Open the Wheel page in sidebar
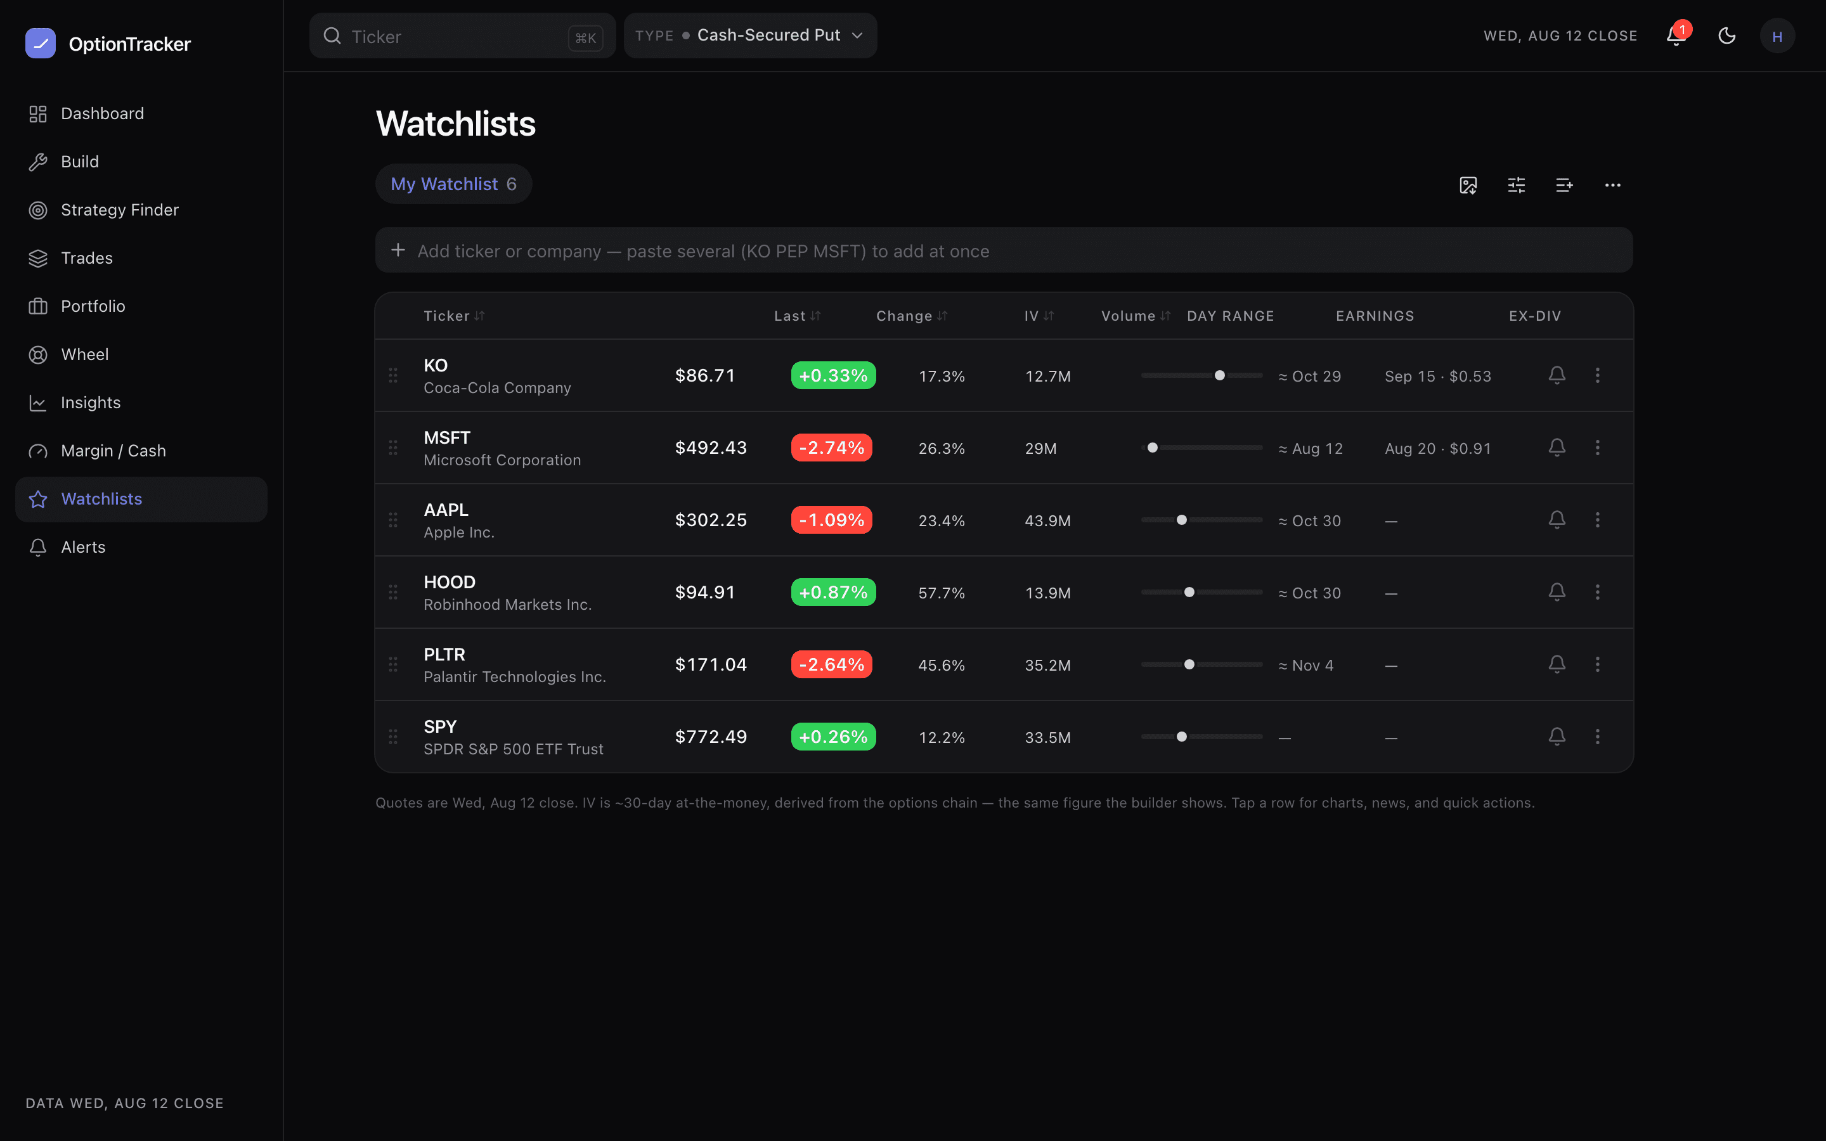The height and width of the screenshot is (1141, 1826). coord(141,355)
